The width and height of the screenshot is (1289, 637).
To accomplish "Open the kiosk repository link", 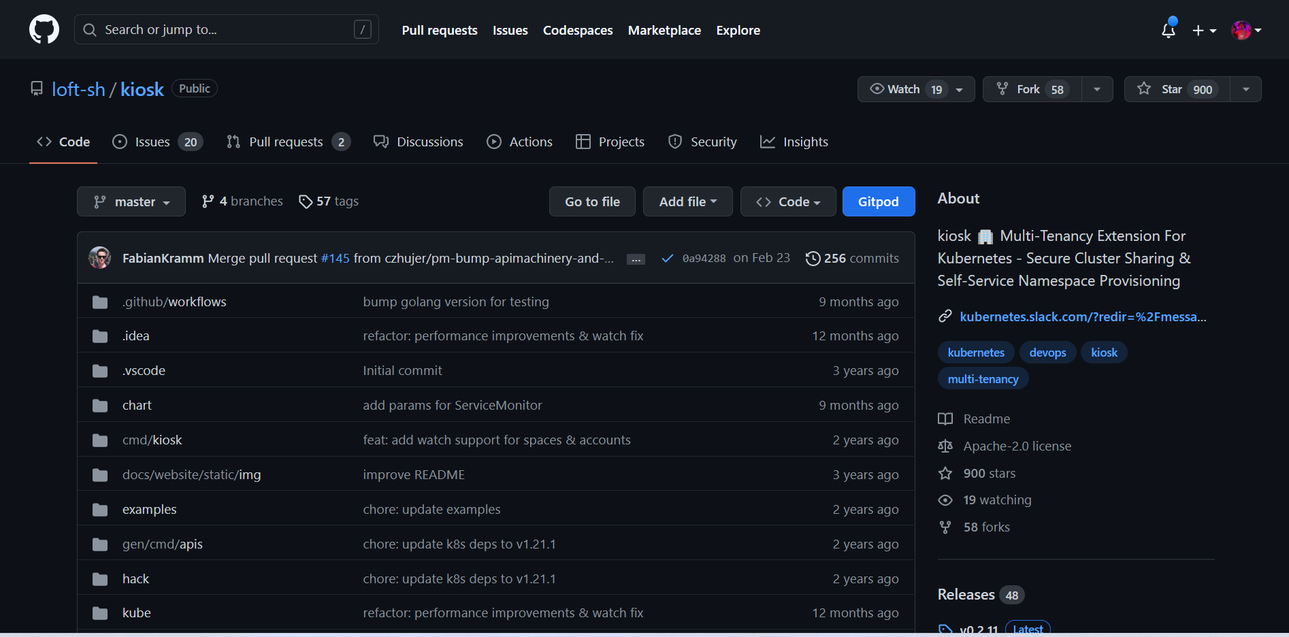I will pyautogui.click(x=142, y=89).
